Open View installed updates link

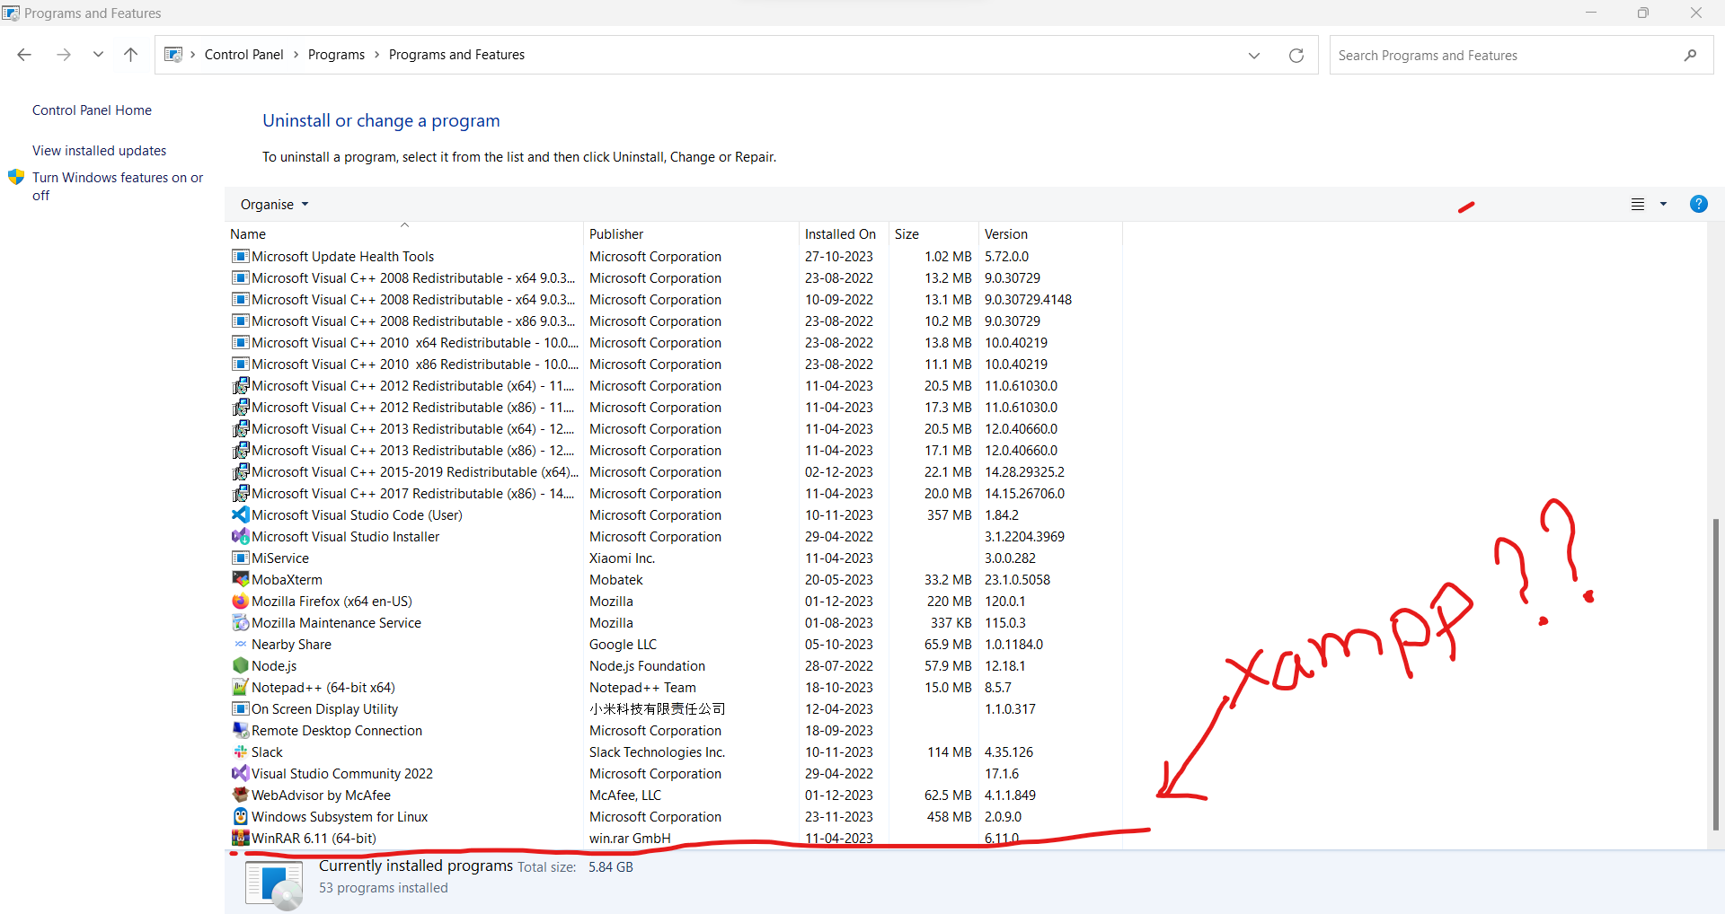pos(99,151)
